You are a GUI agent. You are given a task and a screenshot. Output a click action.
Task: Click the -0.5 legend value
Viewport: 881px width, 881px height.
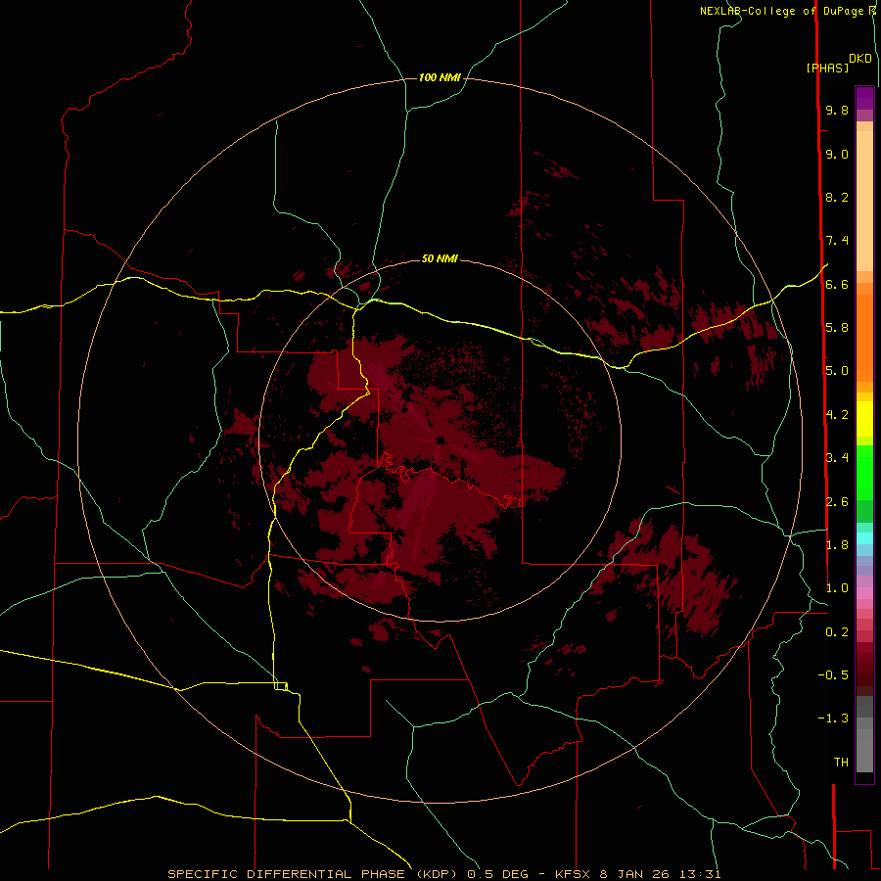point(833,674)
